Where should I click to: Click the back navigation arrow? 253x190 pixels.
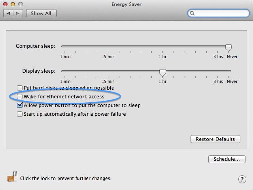[9, 13]
